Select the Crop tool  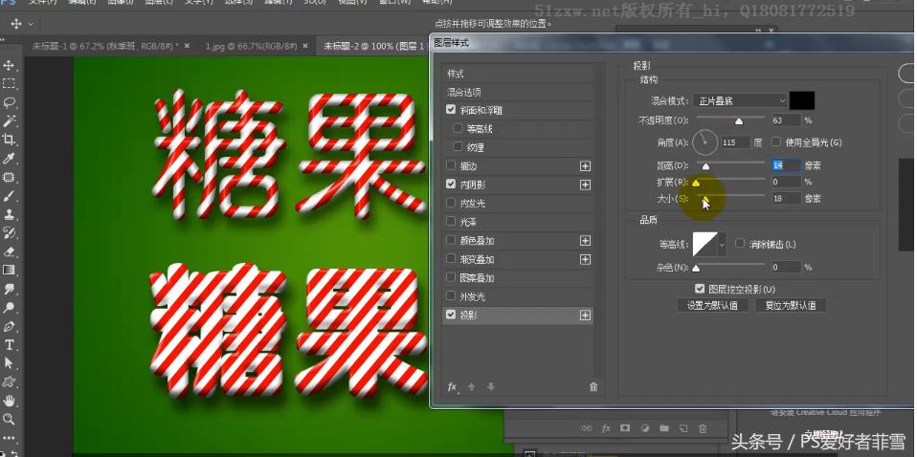pos(9,140)
